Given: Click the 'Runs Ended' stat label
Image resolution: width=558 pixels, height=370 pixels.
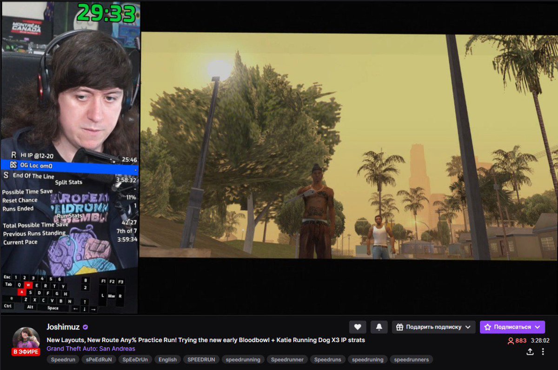Looking at the screenshot, I should [x=18, y=209].
